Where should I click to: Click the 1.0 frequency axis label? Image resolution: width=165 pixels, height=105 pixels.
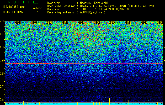2,47
